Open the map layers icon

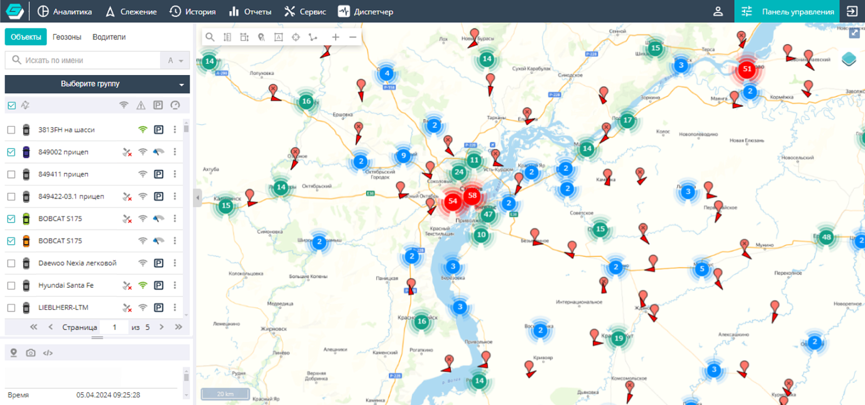[x=849, y=59]
